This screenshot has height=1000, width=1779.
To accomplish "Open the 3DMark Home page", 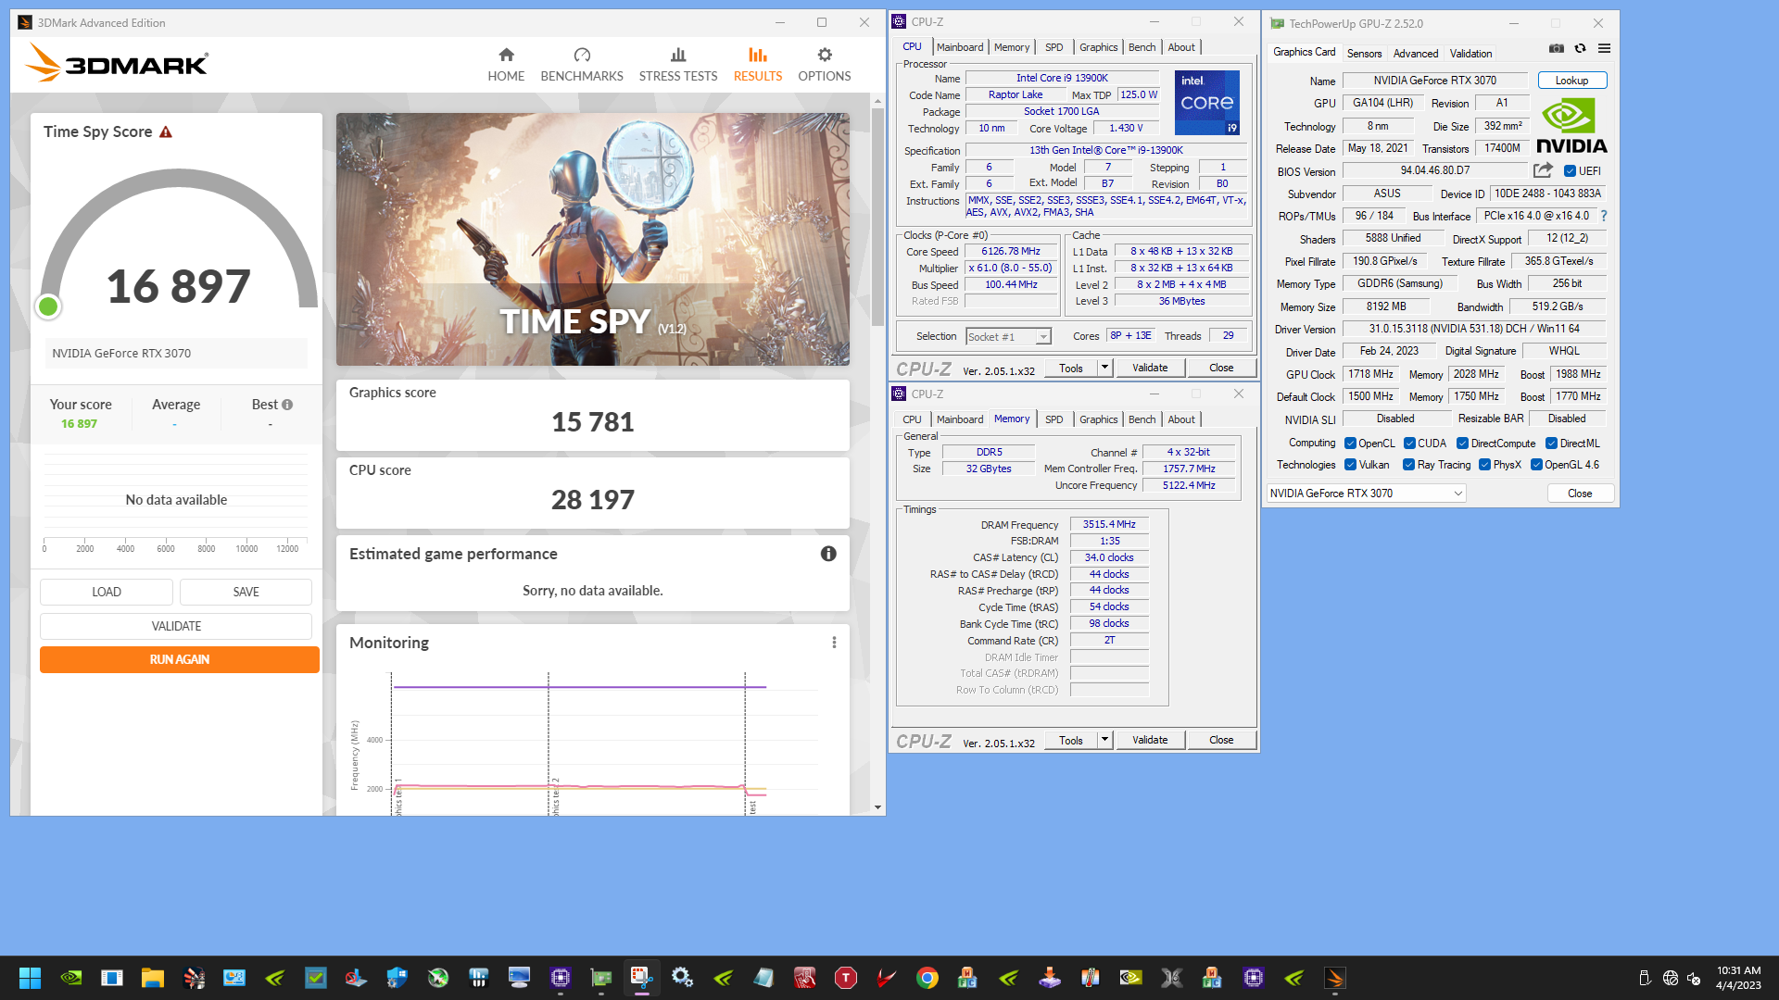I will pyautogui.click(x=506, y=65).
